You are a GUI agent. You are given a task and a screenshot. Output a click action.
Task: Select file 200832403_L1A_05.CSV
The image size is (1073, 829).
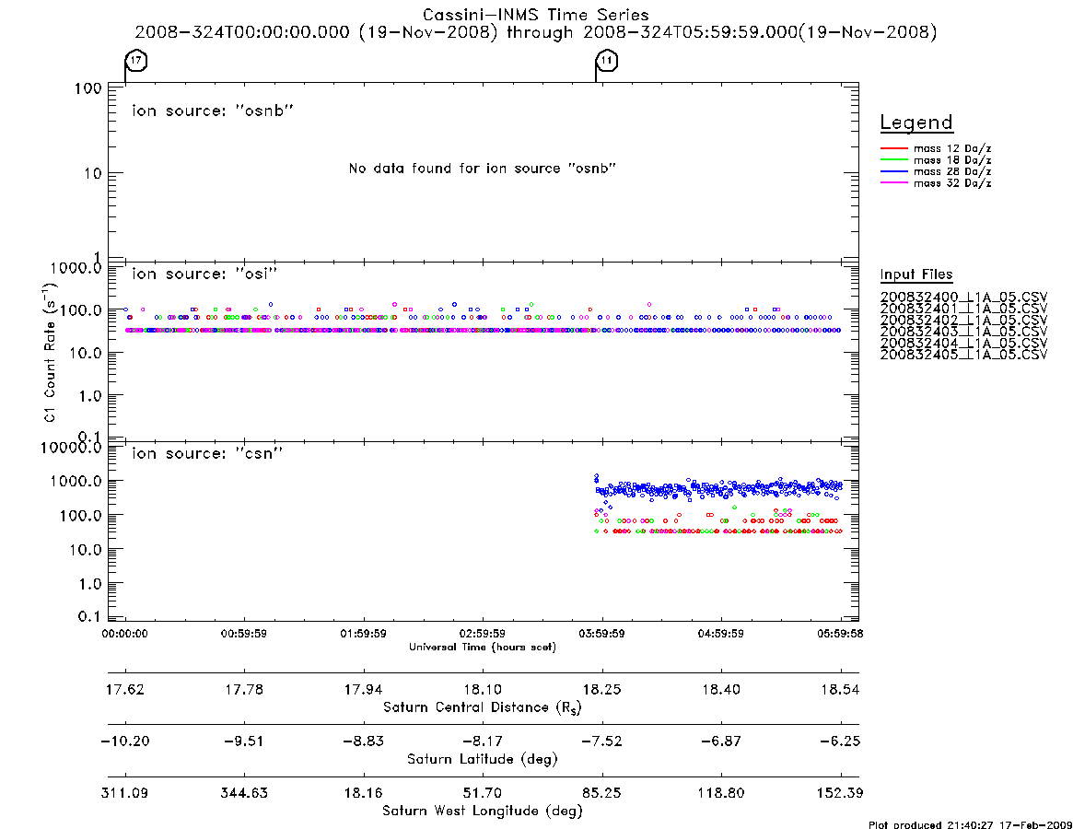click(x=963, y=332)
